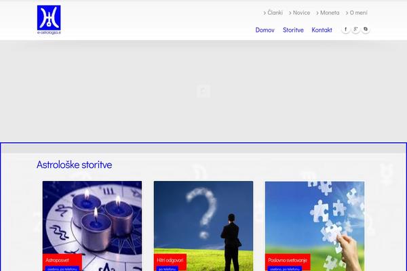Open the Facebook social icon

click(x=345, y=29)
